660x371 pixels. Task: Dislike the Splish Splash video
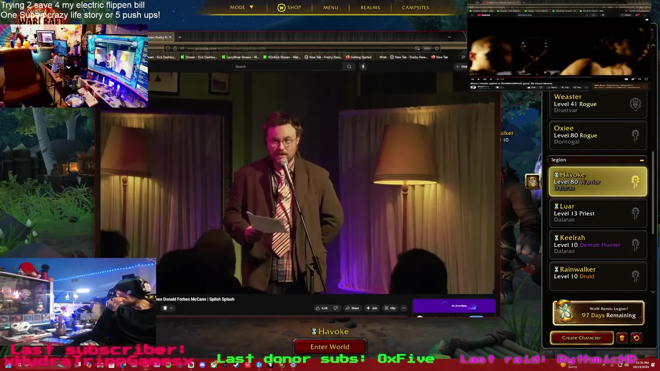336,308
